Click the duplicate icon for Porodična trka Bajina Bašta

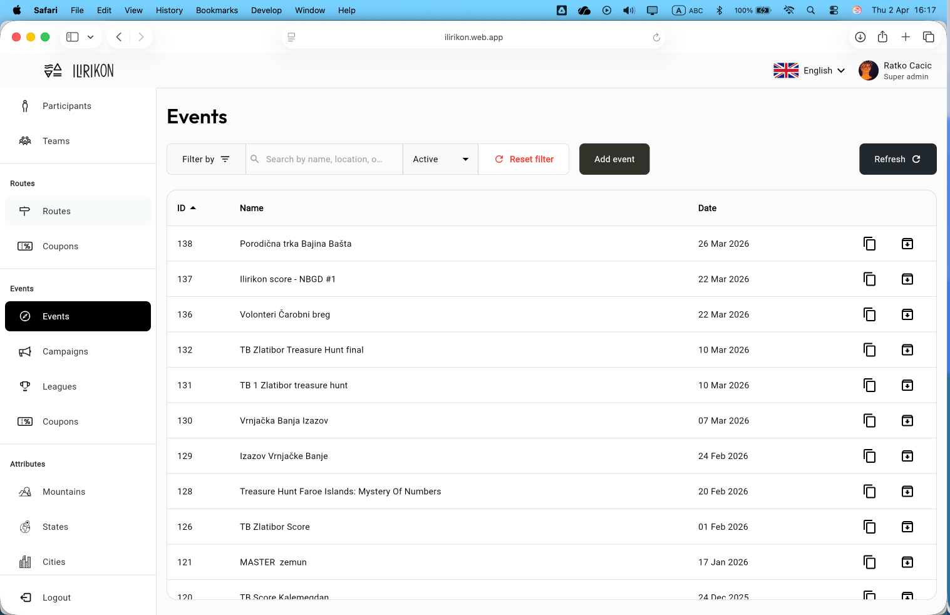869,244
